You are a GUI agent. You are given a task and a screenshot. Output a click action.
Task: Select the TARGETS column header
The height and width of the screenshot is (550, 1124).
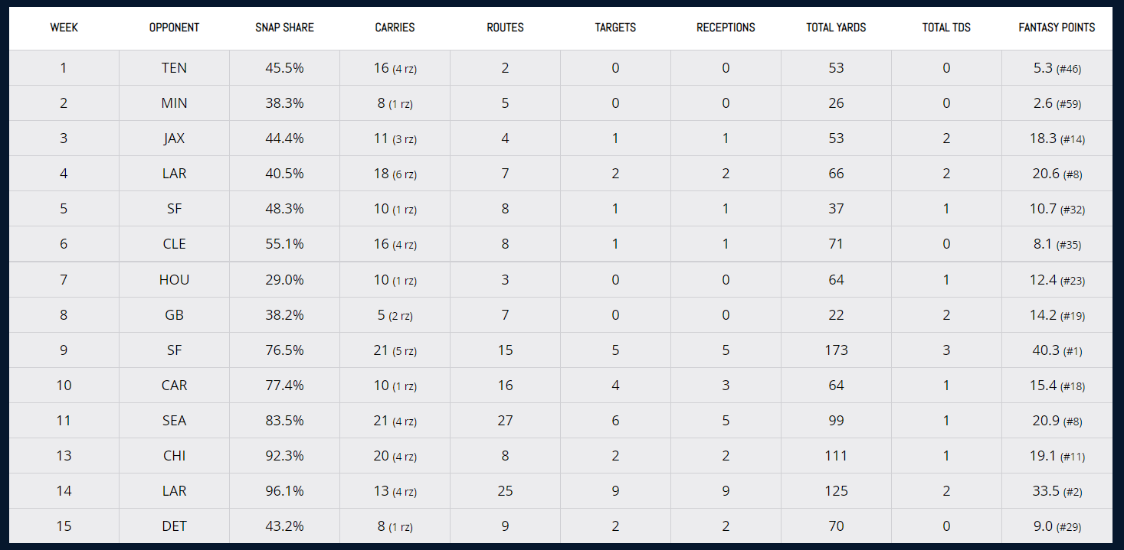[615, 28]
